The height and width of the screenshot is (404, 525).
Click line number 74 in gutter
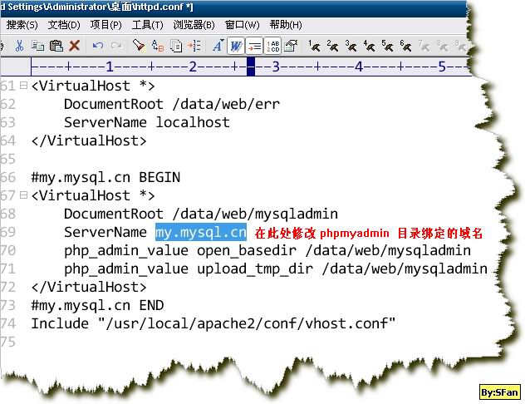tap(8, 323)
